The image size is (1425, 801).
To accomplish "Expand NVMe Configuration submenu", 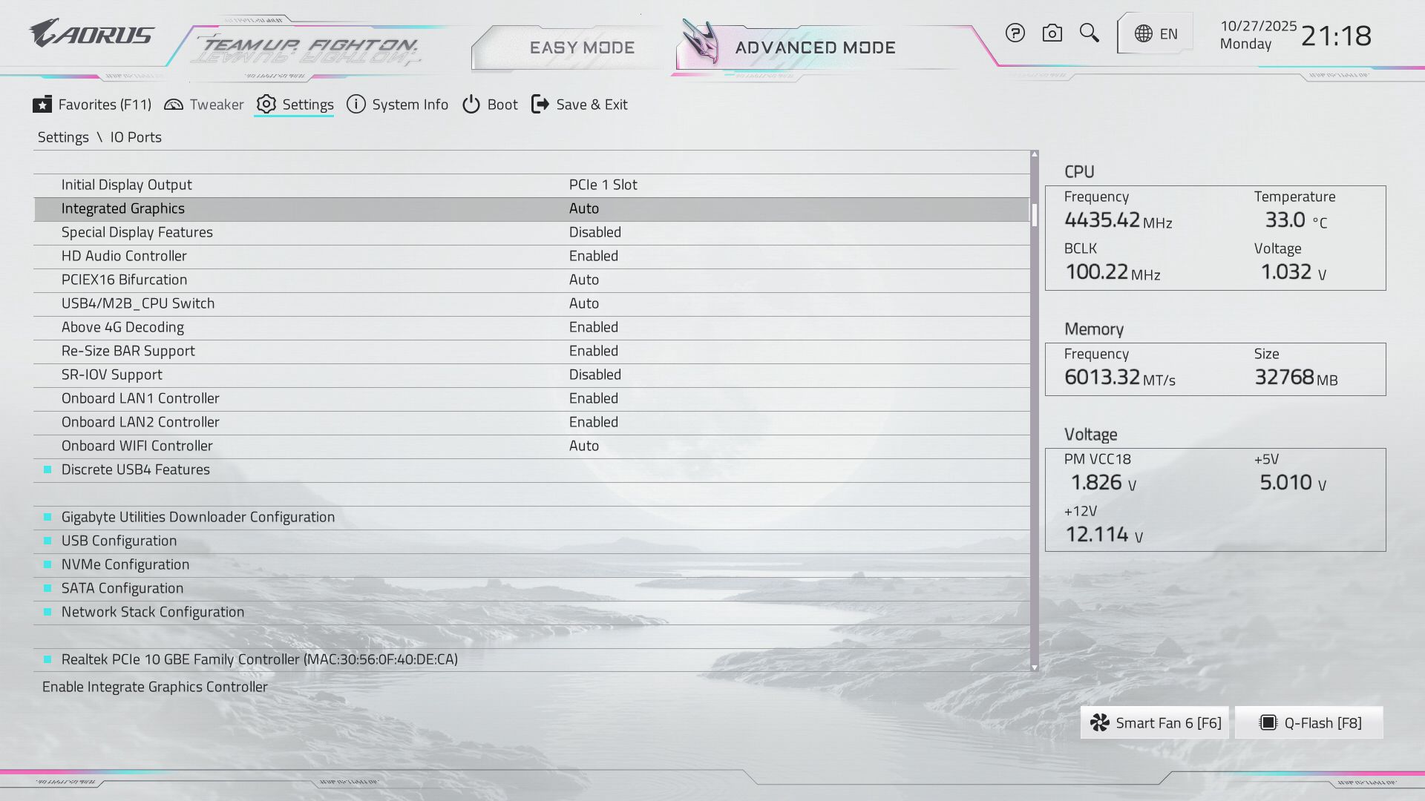I will (x=125, y=564).
